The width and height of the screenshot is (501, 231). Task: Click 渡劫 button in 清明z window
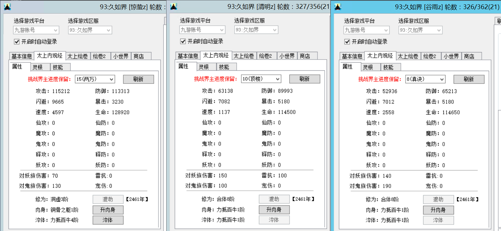[274, 199]
